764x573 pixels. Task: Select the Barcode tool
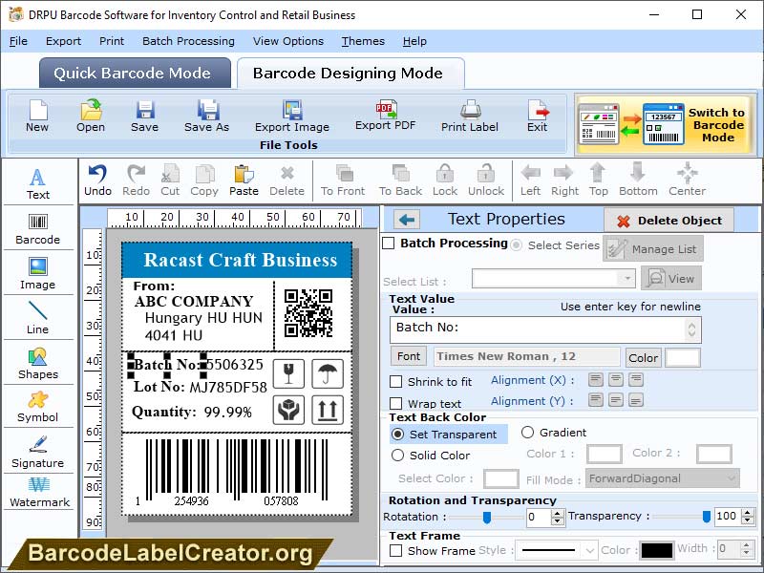click(38, 226)
